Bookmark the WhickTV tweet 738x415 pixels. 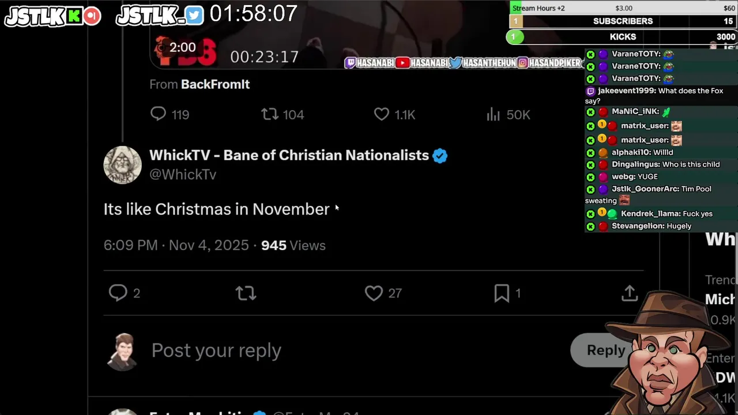click(502, 293)
